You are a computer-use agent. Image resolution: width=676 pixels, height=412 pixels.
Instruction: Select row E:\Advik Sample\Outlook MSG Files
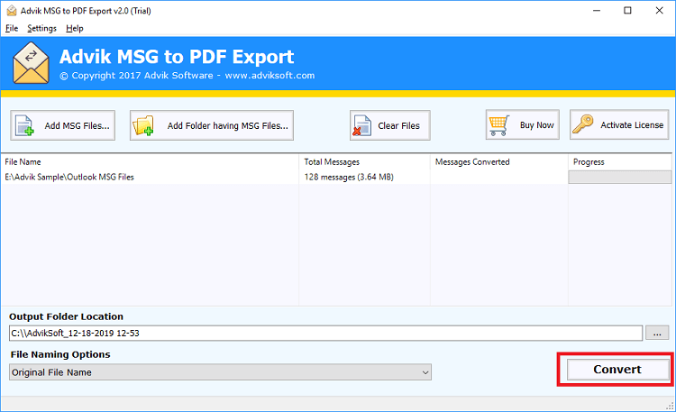pos(69,178)
